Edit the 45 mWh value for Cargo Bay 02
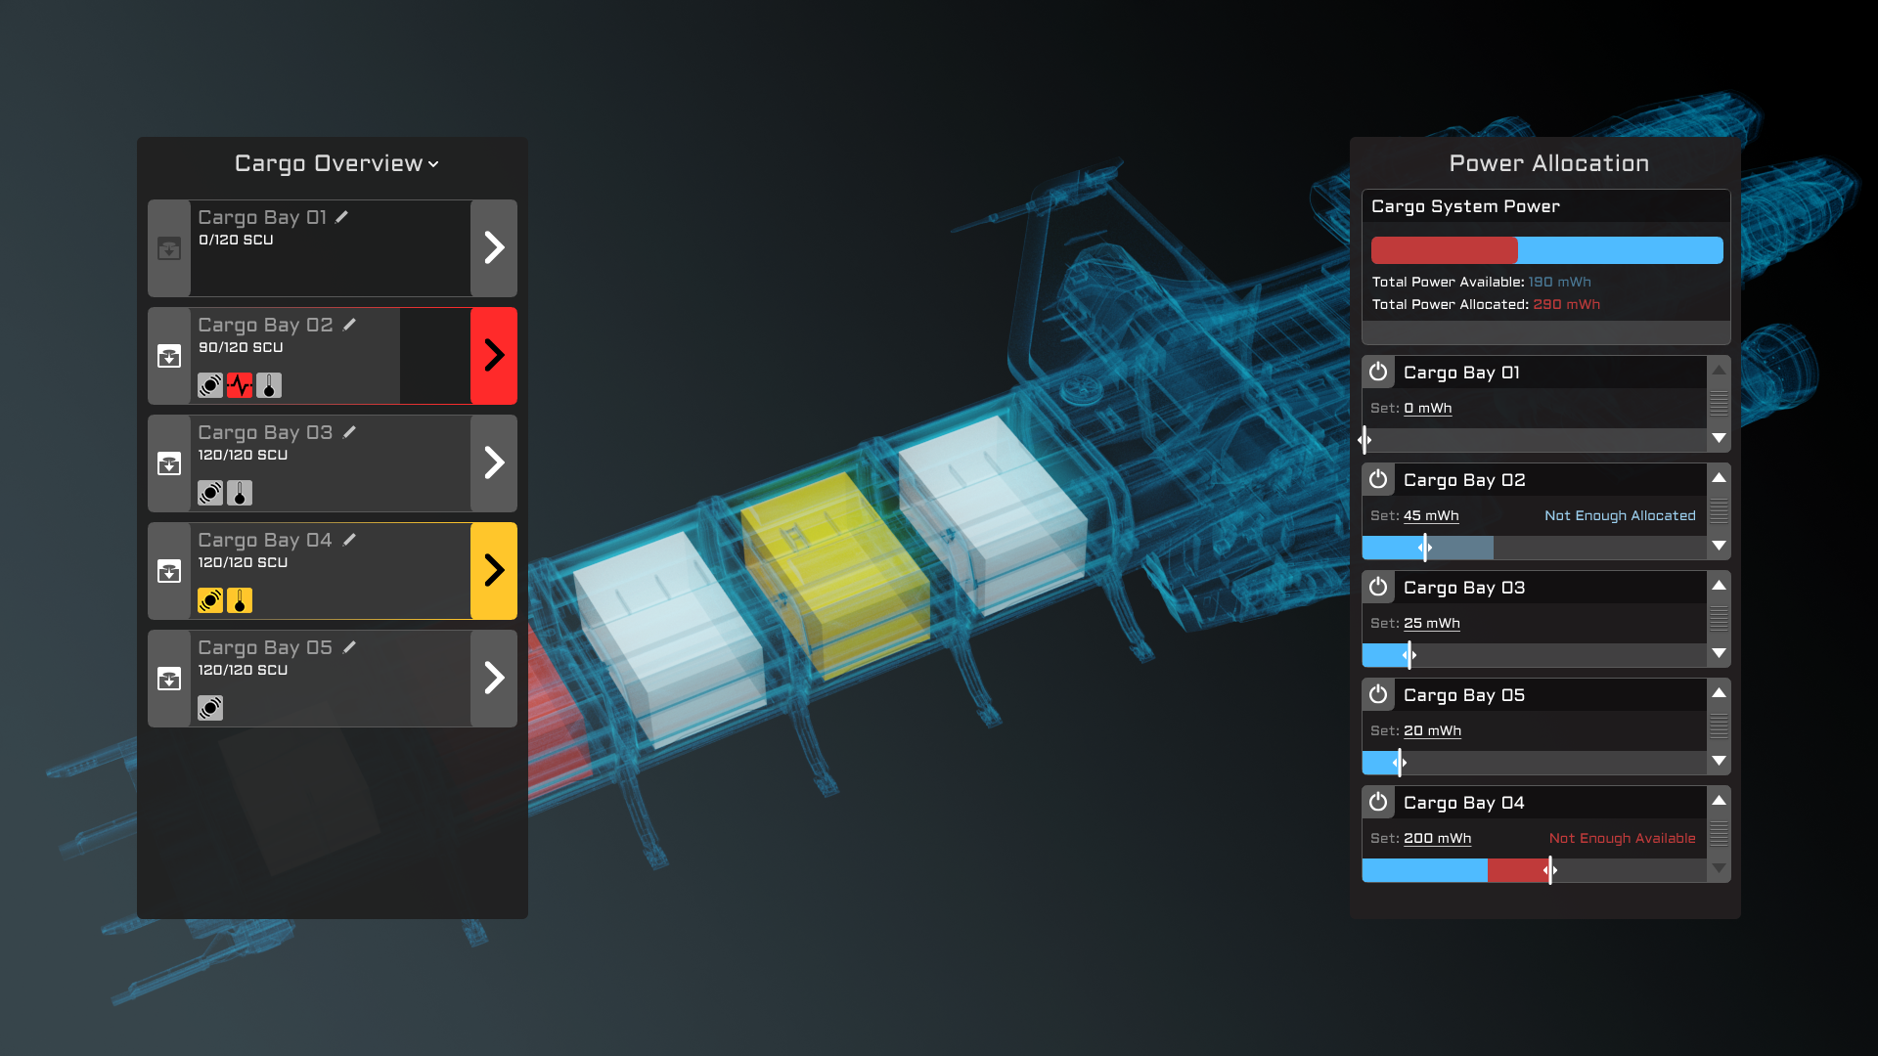The image size is (1878, 1056). click(x=1431, y=515)
